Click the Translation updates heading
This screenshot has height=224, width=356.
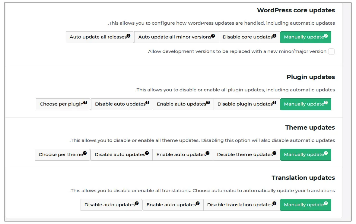(x=303, y=178)
